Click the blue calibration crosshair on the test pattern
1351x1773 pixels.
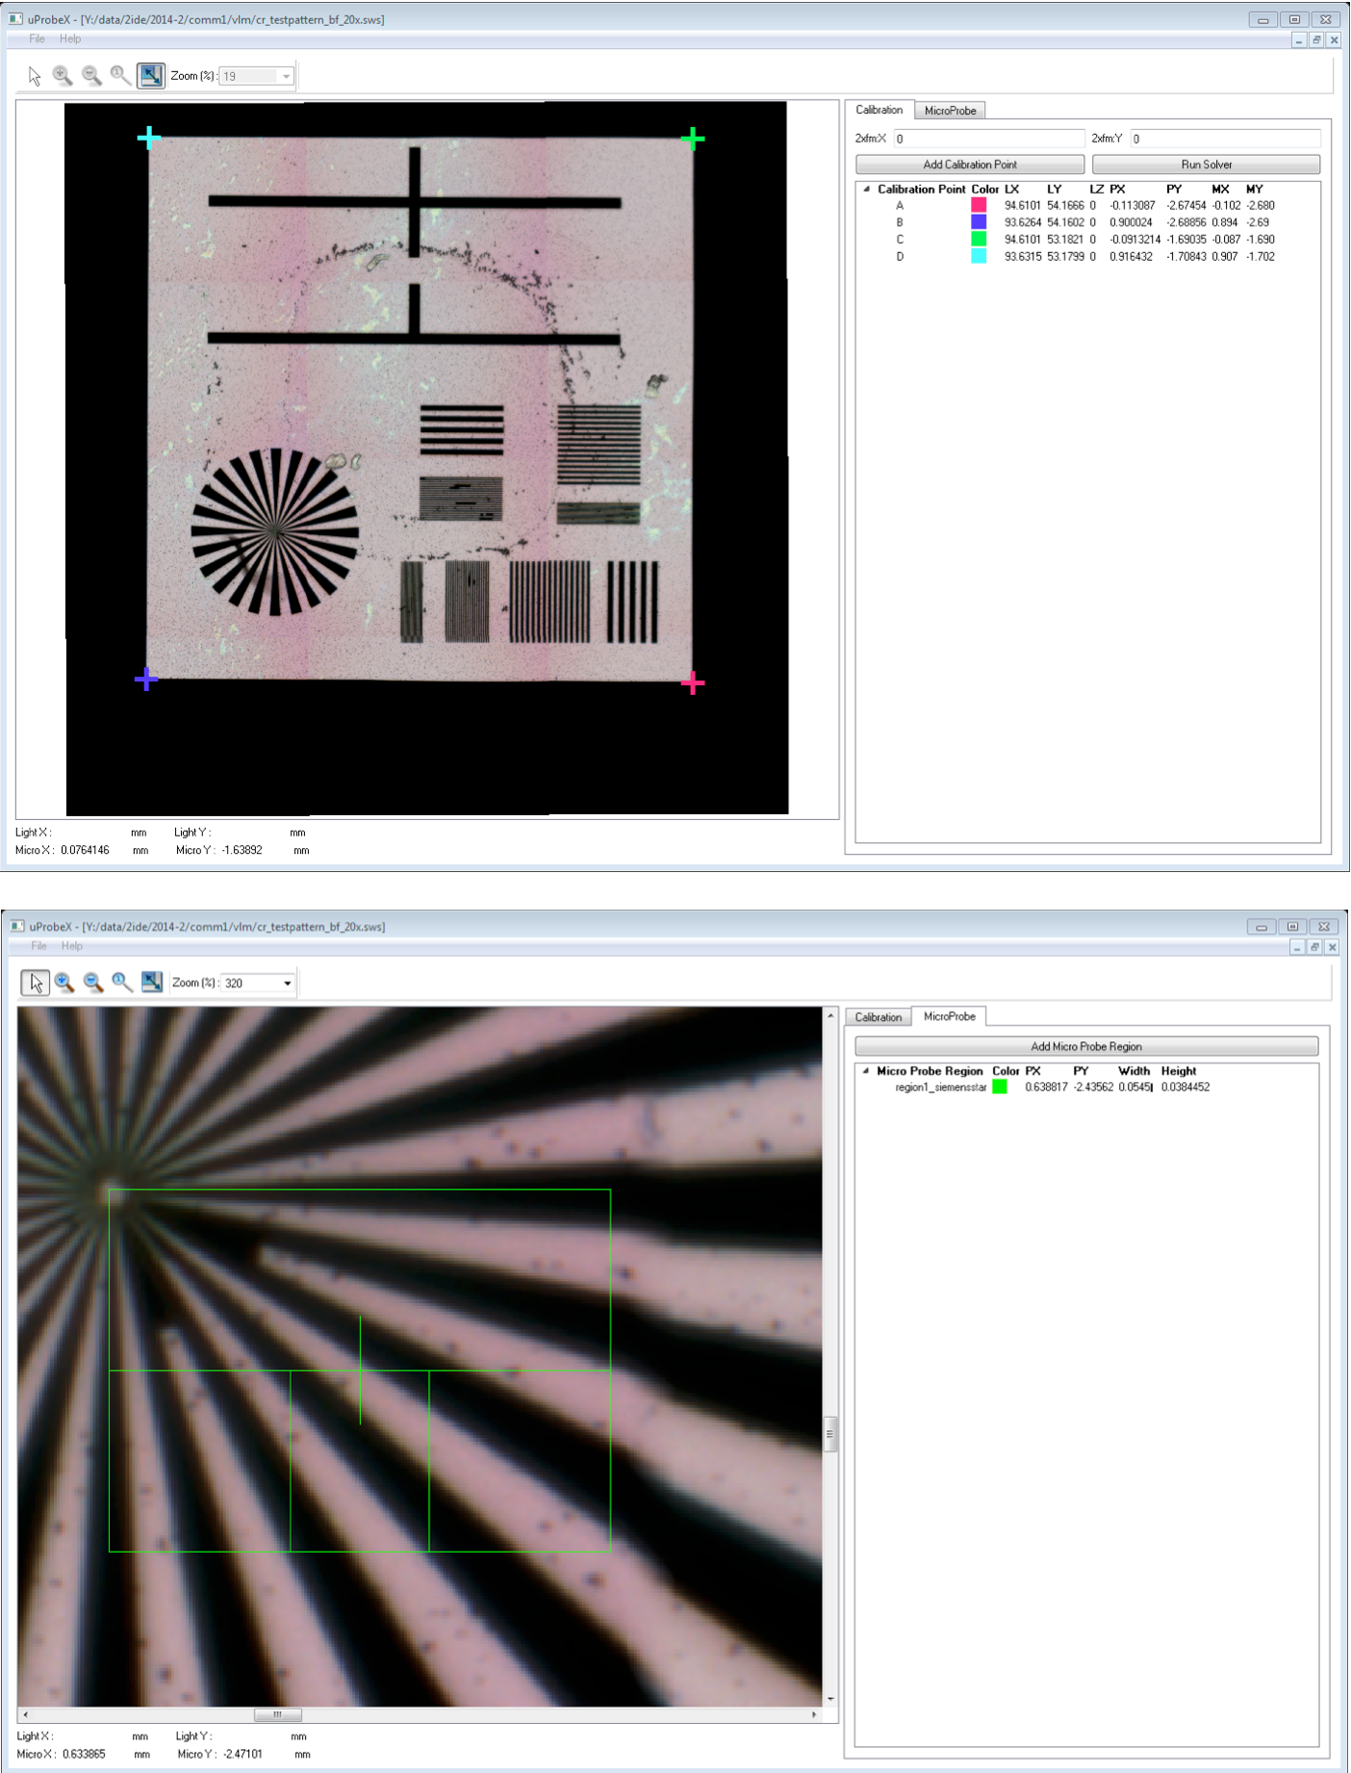pos(146,680)
